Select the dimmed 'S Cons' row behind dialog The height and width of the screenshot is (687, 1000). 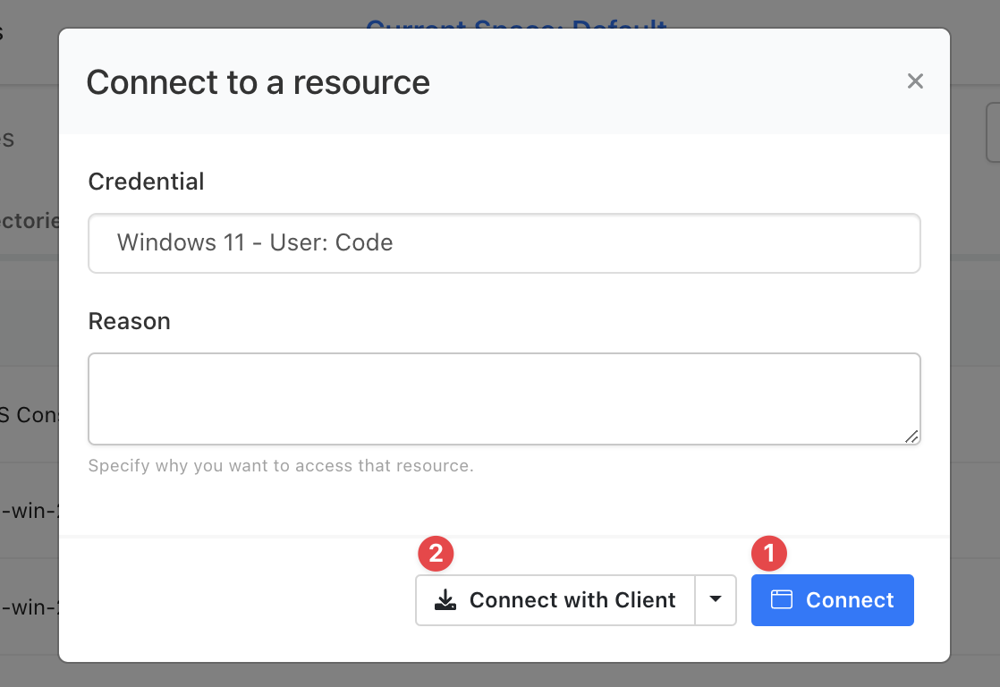(29, 415)
